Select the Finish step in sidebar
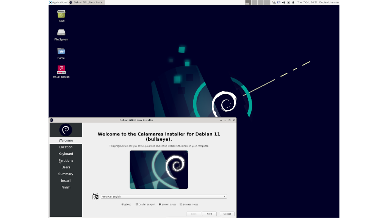Viewport: 388px width, 218px height. tap(66, 187)
